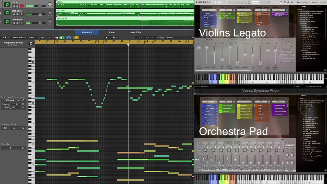Click the playhead marker in Piano Roll ruler
The width and height of the screenshot is (327, 184).
pyautogui.click(x=128, y=45)
